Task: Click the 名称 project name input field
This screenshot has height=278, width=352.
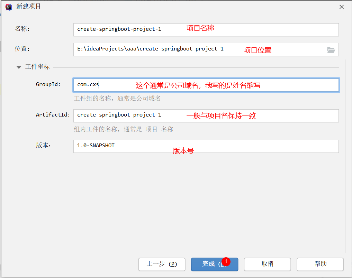Action: (206, 30)
